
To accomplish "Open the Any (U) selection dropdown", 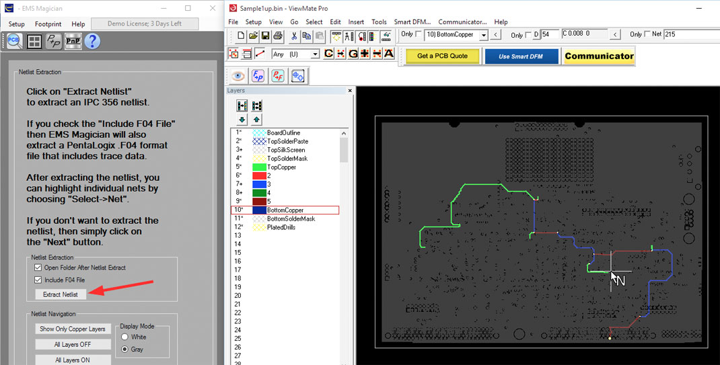I will (314, 54).
